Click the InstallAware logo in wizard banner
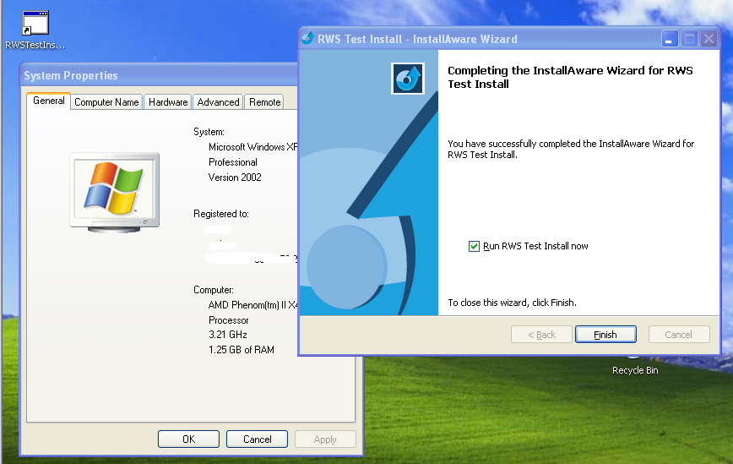 click(x=408, y=79)
